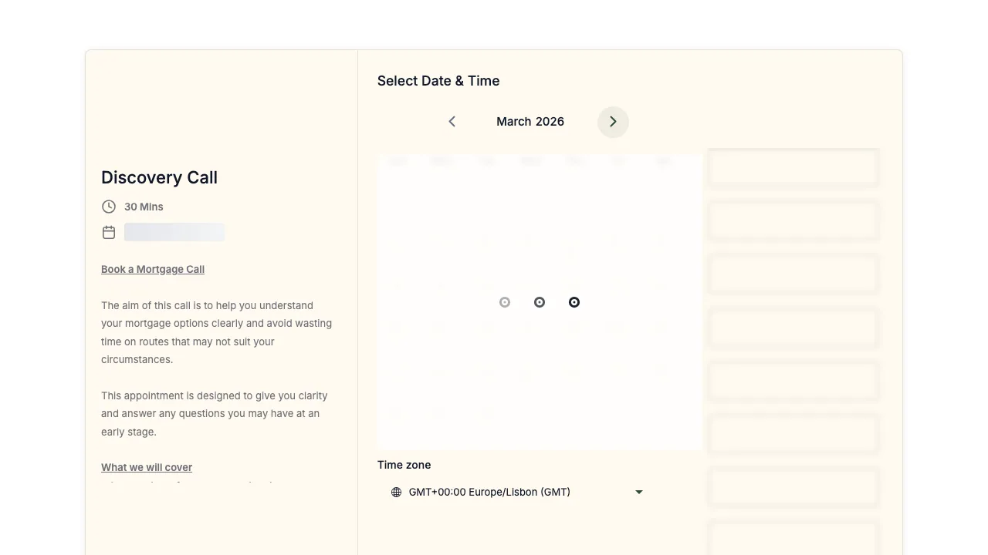Click the March 2026 month label

pyautogui.click(x=530, y=121)
